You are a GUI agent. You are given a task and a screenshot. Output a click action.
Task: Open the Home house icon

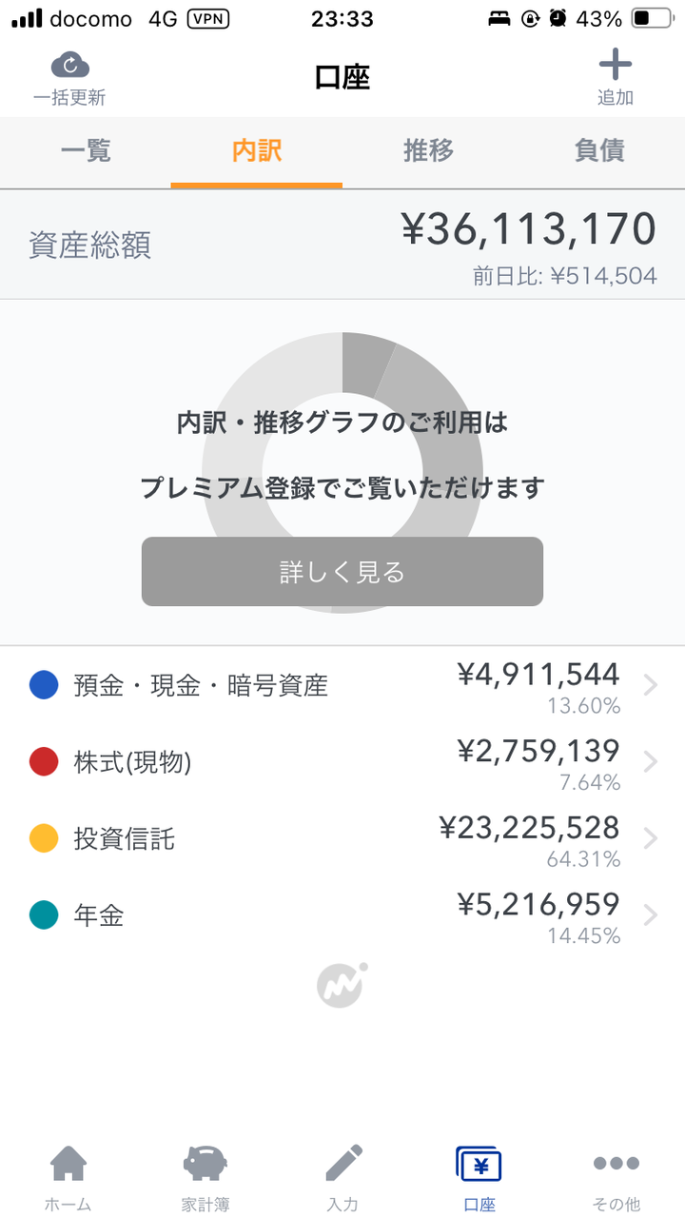pos(68,1163)
